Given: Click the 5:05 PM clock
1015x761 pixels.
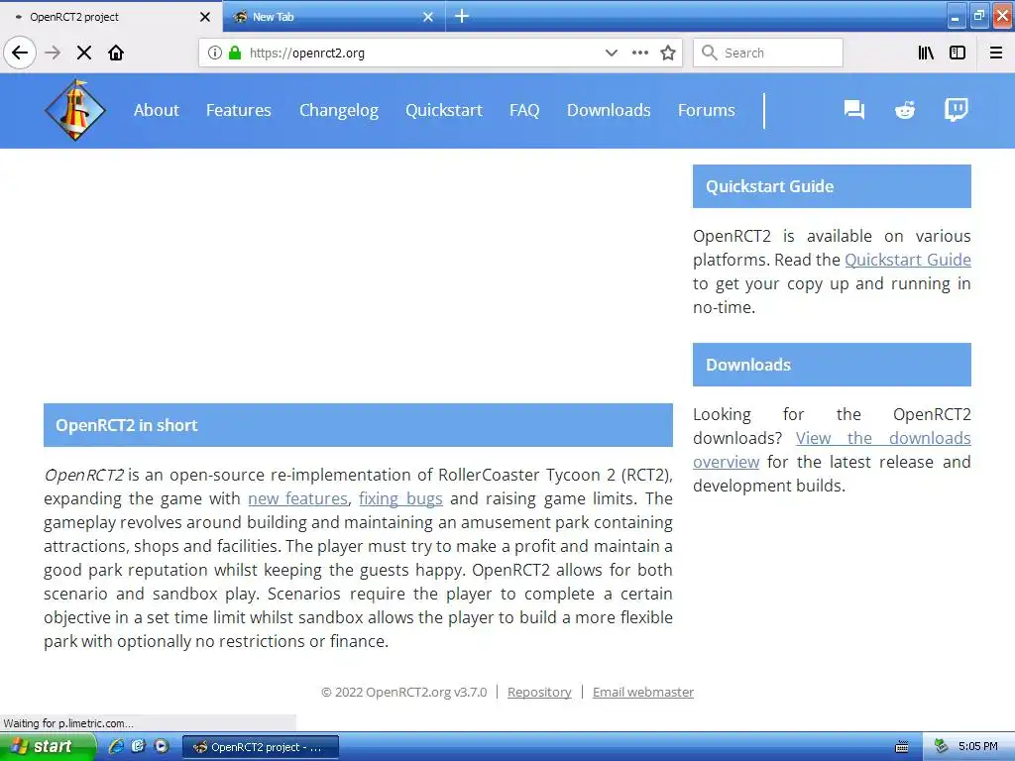Looking at the screenshot, I should click(977, 747).
